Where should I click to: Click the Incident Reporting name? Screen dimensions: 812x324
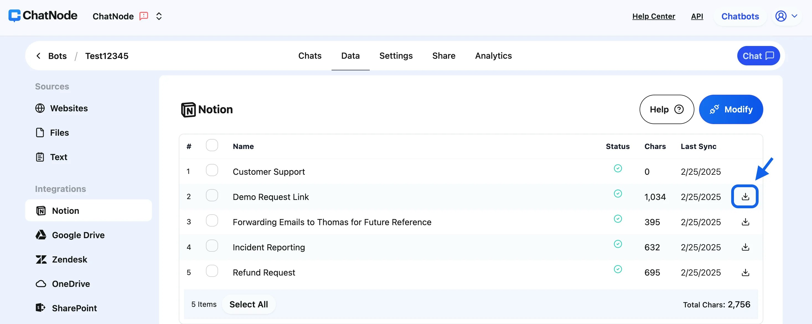coord(268,247)
